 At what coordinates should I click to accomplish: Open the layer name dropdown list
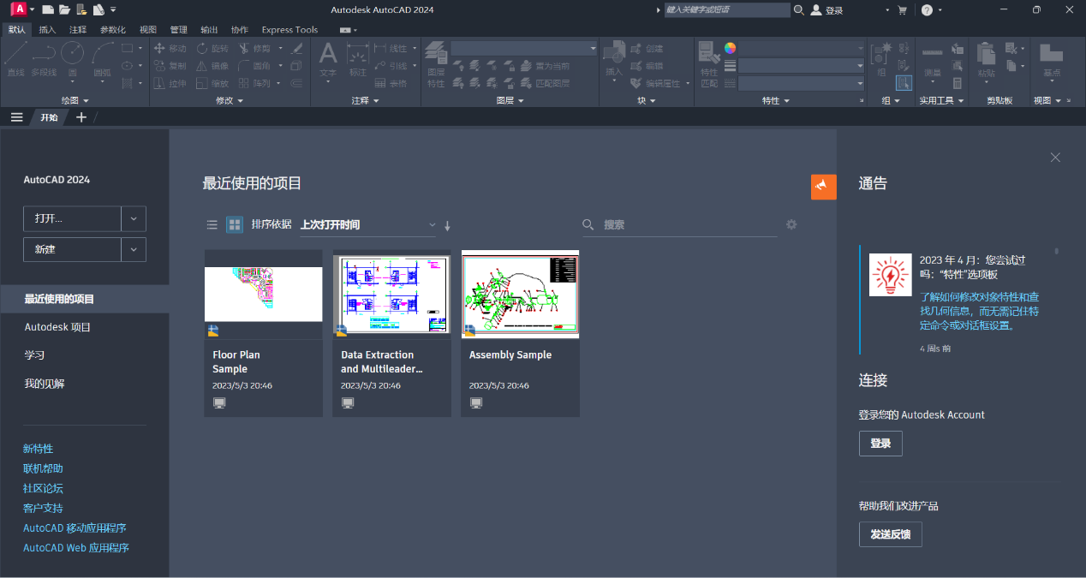click(x=524, y=49)
